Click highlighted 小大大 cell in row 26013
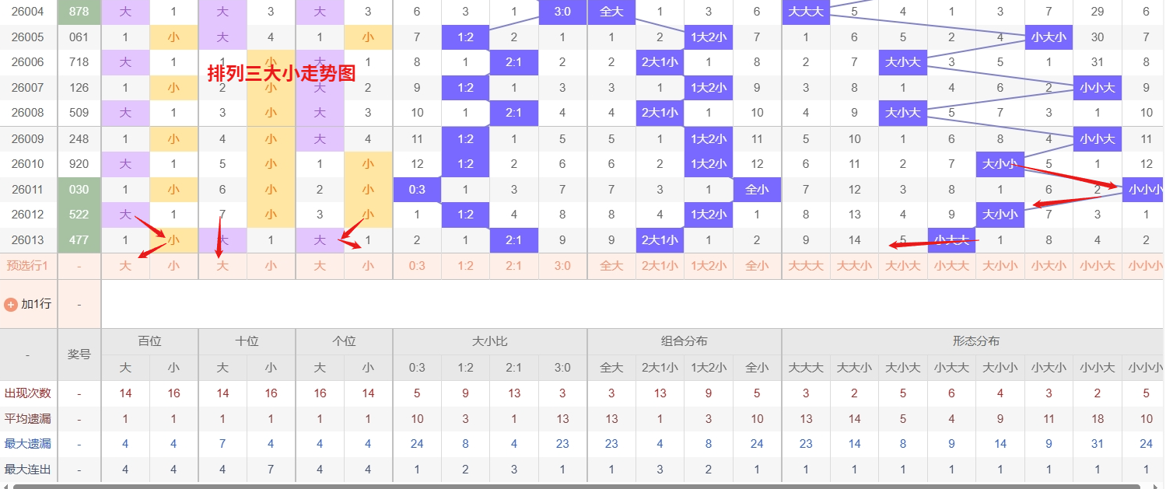Viewport: 1166px width, 489px height. click(x=951, y=240)
